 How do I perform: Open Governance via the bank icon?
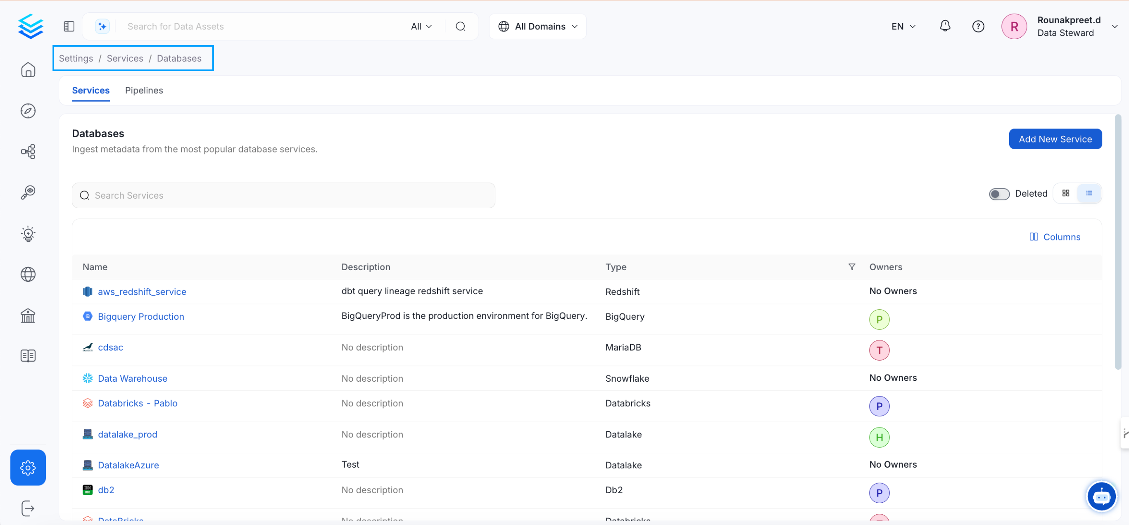point(28,315)
